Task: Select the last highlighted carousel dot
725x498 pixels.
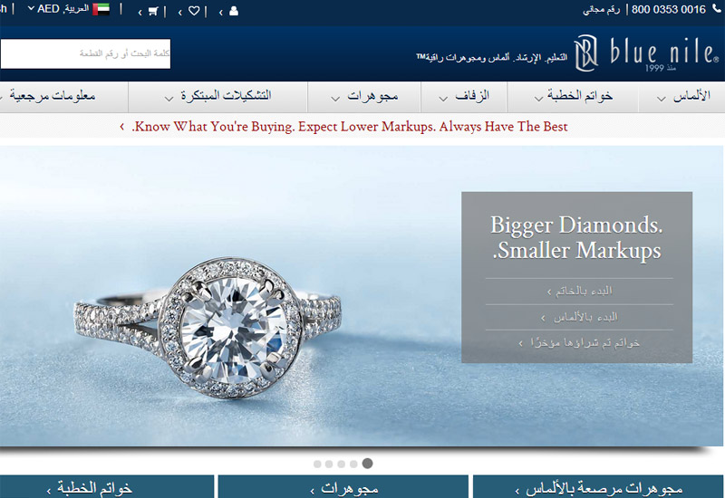Action: 367,464
